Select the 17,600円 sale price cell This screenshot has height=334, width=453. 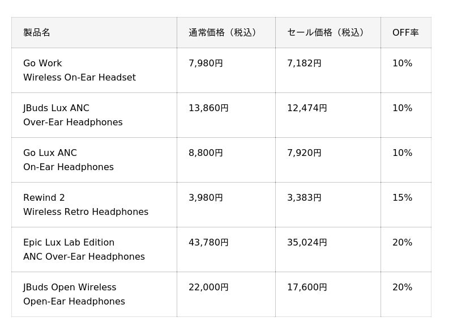(328, 294)
